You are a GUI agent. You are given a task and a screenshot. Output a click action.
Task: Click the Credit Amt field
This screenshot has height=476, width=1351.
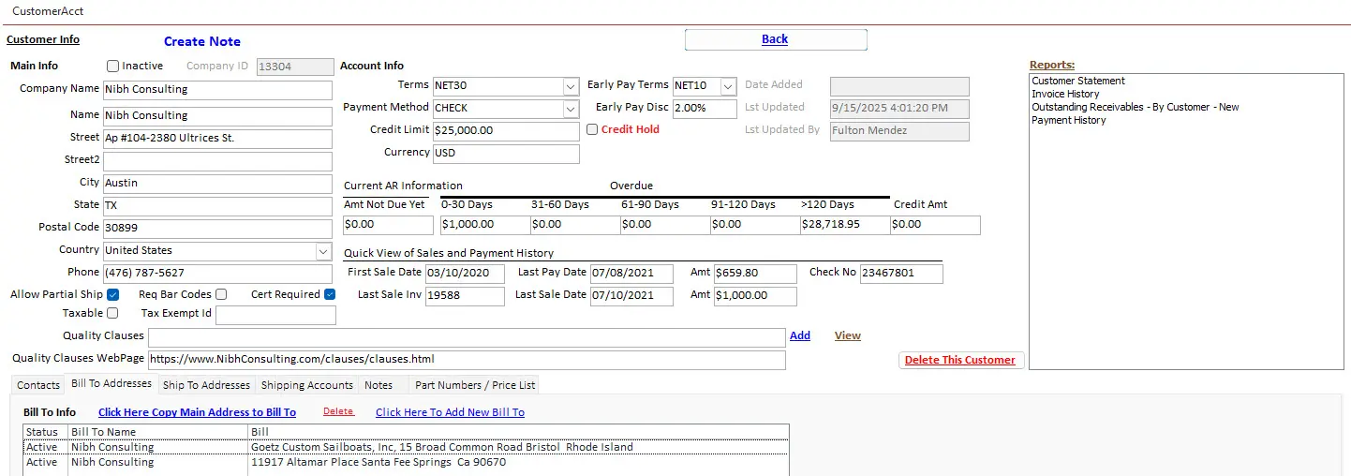tap(935, 225)
